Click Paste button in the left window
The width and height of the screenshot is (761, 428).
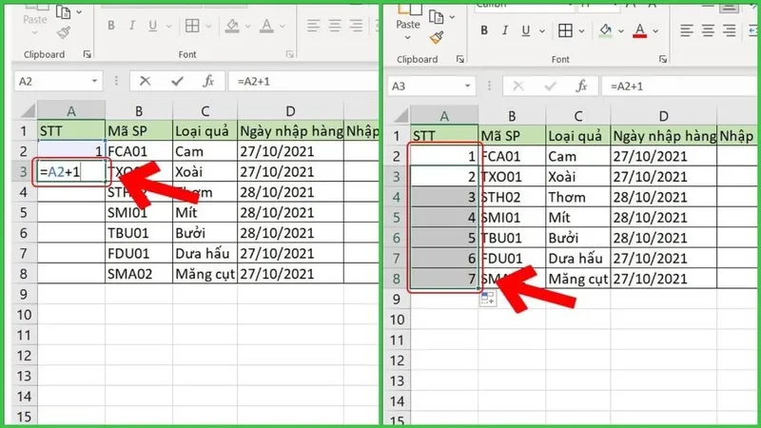(35, 12)
